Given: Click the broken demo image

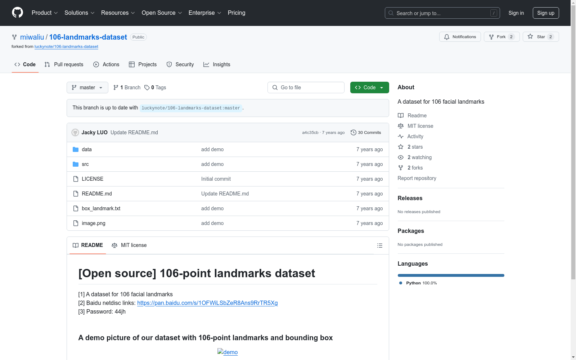Looking at the screenshot, I should [x=228, y=352].
